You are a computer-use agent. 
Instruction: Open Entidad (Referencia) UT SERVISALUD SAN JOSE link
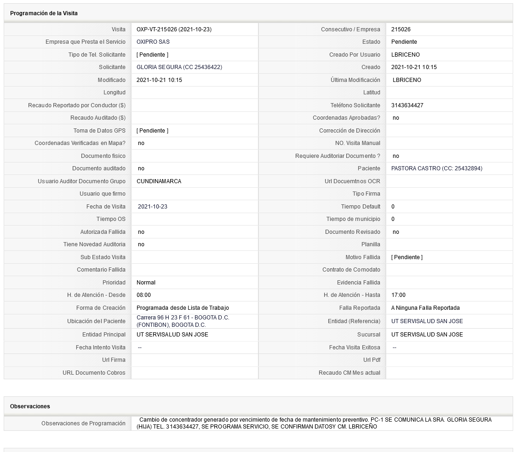point(427,321)
